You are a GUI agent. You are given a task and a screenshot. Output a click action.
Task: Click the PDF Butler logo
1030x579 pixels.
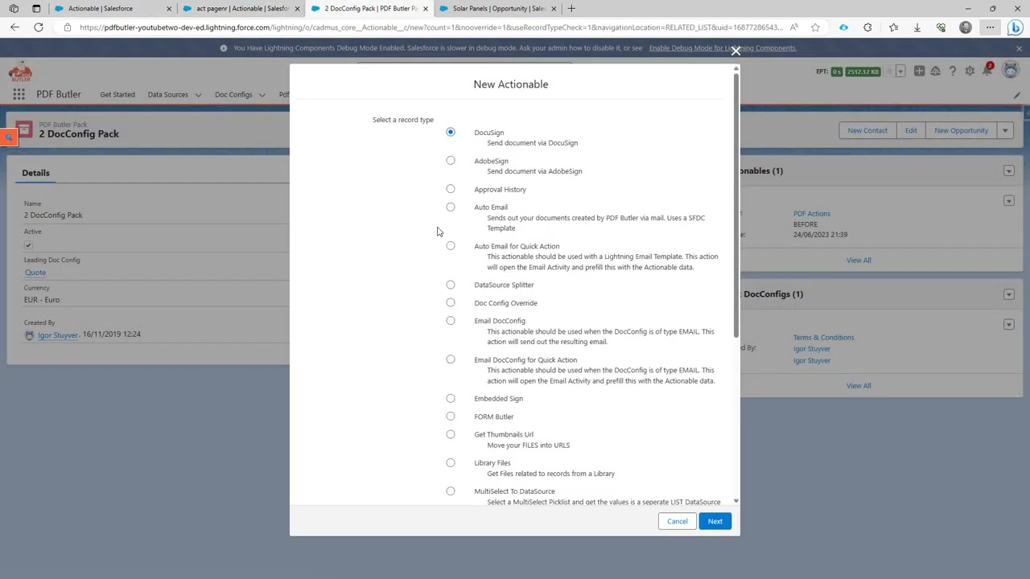(20, 72)
